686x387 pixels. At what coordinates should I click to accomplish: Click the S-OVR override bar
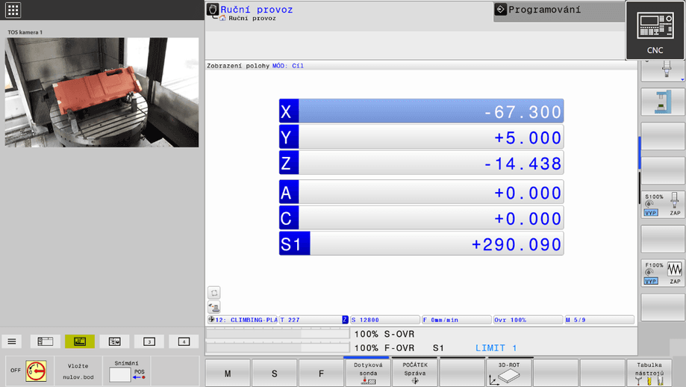pyautogui.click(x=278, y=334)
